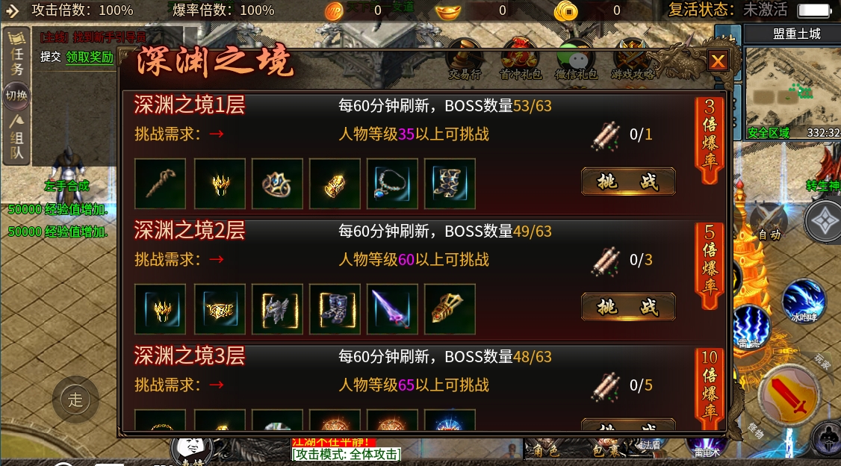Open the 微信礼包 WeChat gift icon

[576, 60]
